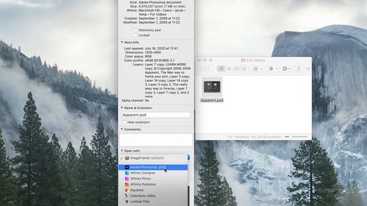
Task: Click the Open with popup arrows button
Action: click(x=189, y=158)
